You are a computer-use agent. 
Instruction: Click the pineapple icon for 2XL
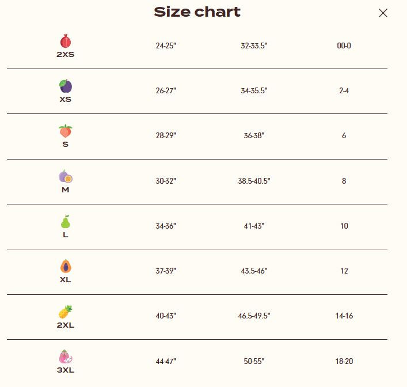point(66,312)
